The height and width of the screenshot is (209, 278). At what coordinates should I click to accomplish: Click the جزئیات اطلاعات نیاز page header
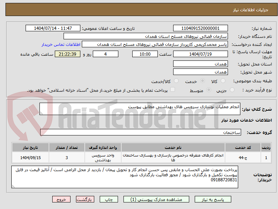tap(251, 10)
